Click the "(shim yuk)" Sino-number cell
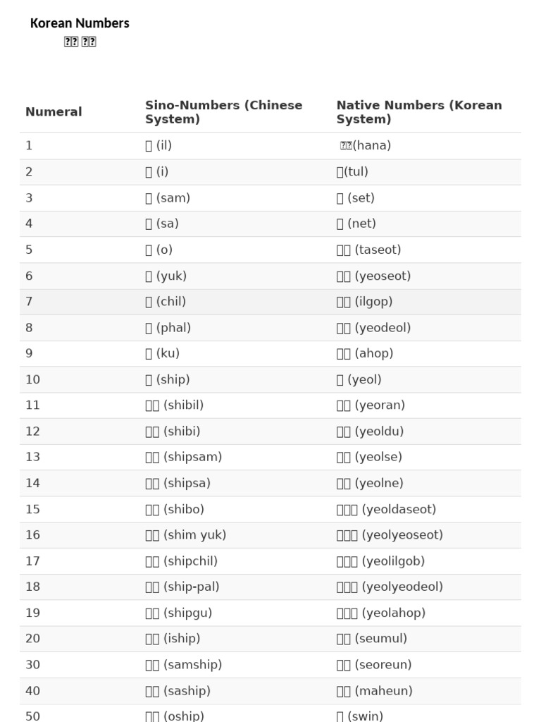This screenshot has width=541, height=722. [185, 534]
